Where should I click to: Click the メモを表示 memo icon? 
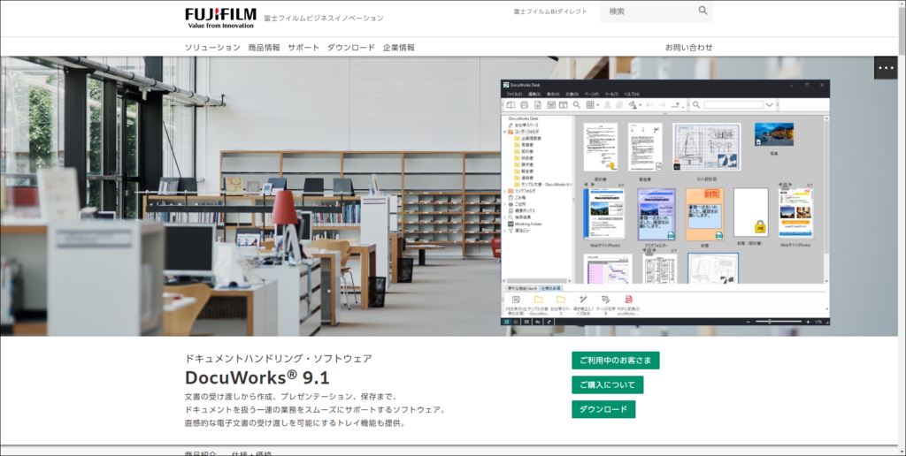point(516,300)
